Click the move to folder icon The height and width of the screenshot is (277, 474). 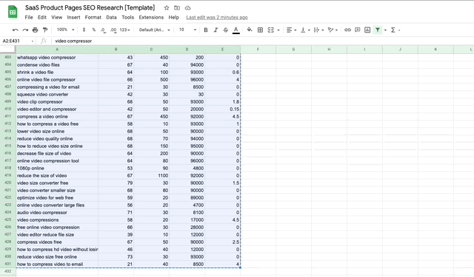pyautogui.click(x=177, y=8)
